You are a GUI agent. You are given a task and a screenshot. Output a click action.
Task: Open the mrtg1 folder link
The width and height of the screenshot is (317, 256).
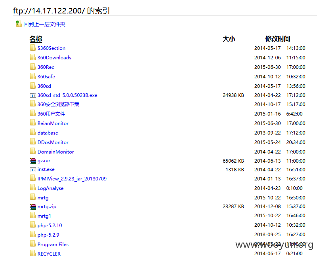44,216
